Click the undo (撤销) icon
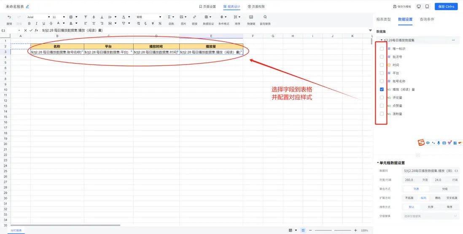Screen dimensions: 463x234 coord(9,17)
